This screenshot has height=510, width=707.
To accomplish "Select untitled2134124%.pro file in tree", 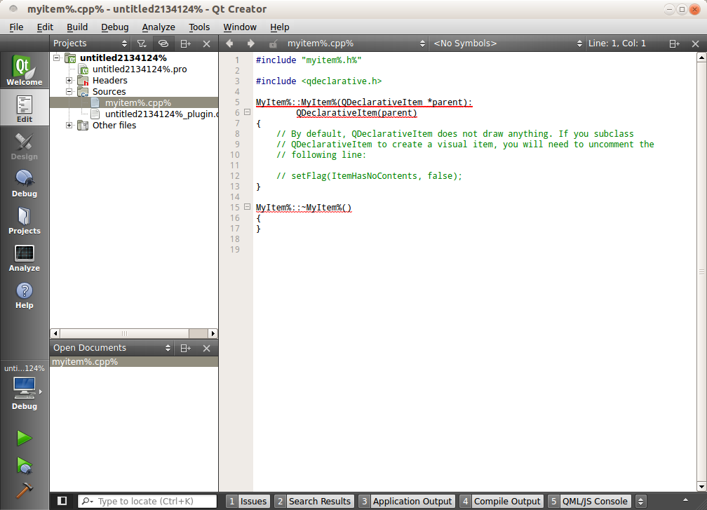I will (x=140, y=69).
